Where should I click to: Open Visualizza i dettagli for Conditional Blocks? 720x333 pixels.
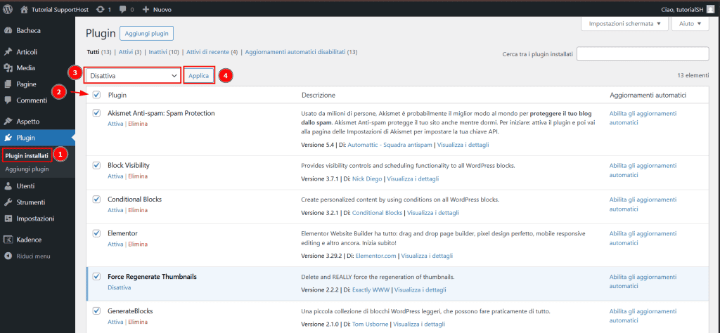point(433,213)
